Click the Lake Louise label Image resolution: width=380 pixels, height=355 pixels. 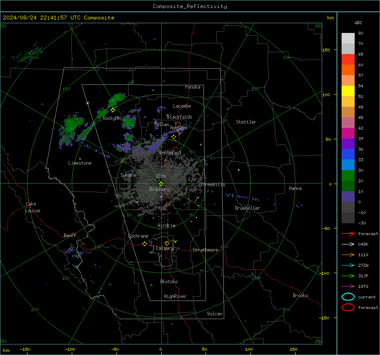(x=33, y=207)
